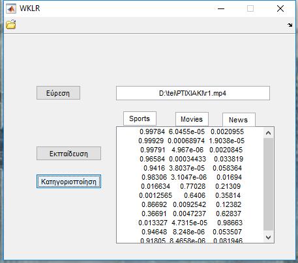
Task: Click the file path field showing r1.mp4
Action: pyautogui.click(x=193, y=93)
